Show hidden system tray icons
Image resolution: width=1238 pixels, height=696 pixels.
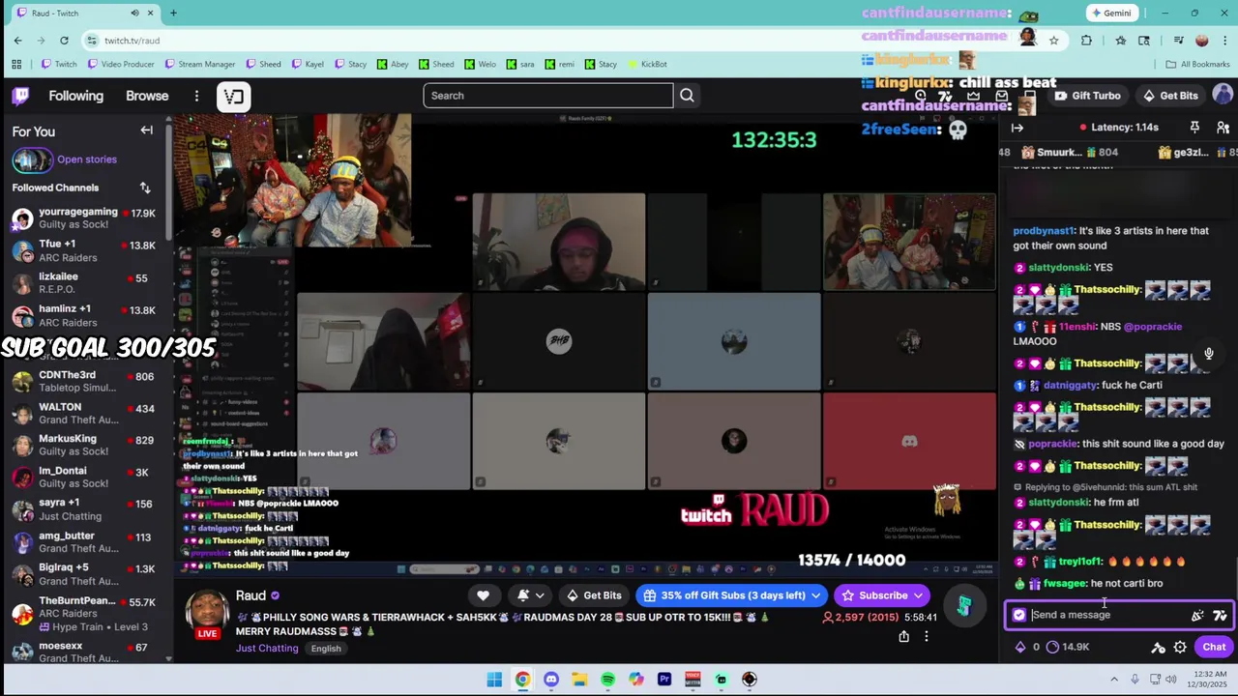(1113, 680)
